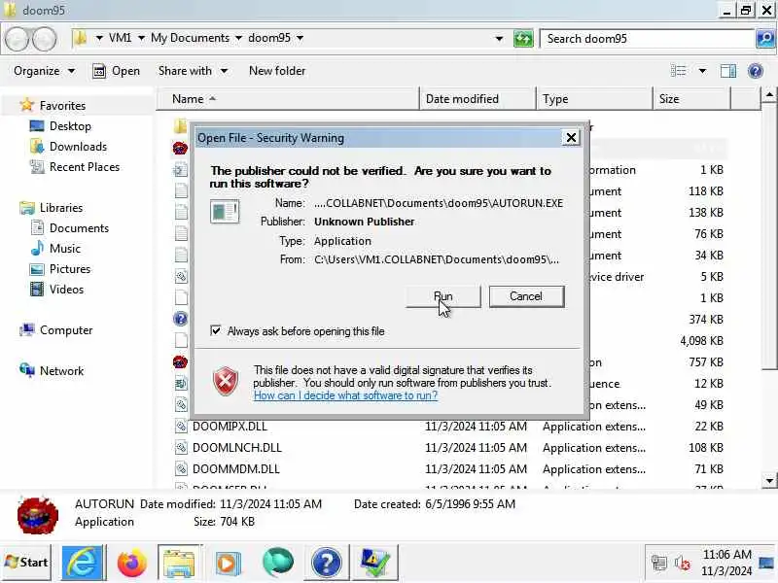
Task: Click the Search doom95 field
Action: (x=648, y=39)
